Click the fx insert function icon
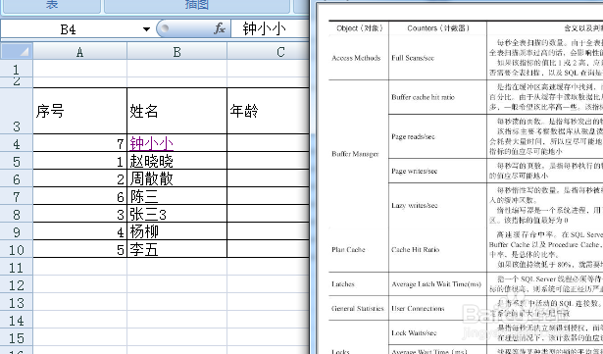This screenshot has height=354, width=603. tap(220, 28)
